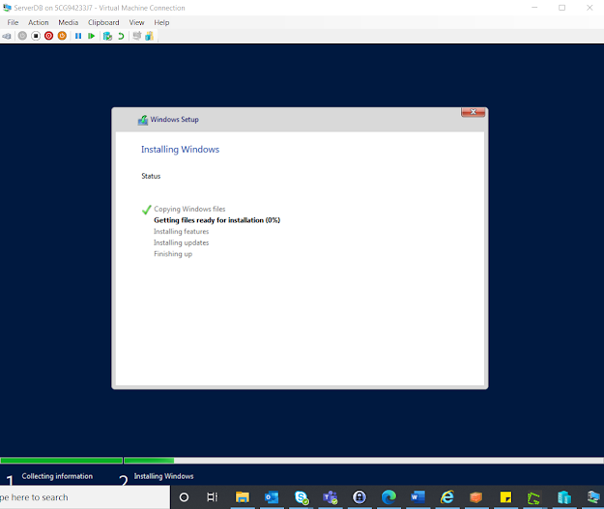Open the View menu
Viewport: 604px width, 509px height.
[x=136, y=23]
